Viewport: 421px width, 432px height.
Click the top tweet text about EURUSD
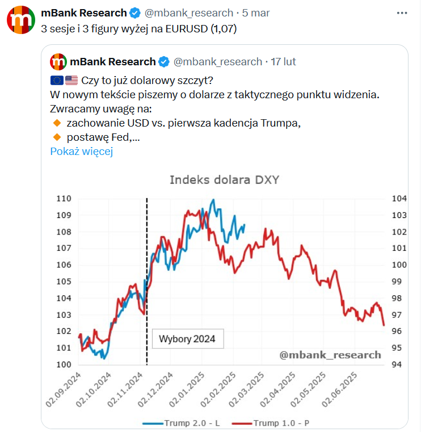[139, 28]
